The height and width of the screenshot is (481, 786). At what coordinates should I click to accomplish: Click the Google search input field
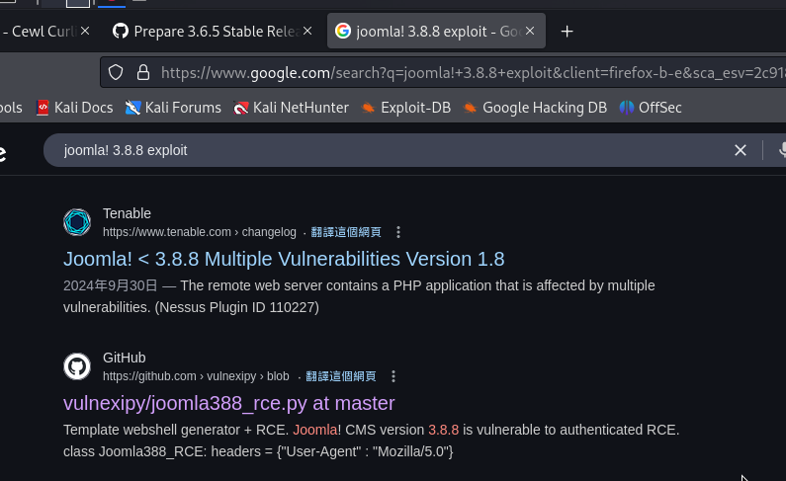(386, 150)
